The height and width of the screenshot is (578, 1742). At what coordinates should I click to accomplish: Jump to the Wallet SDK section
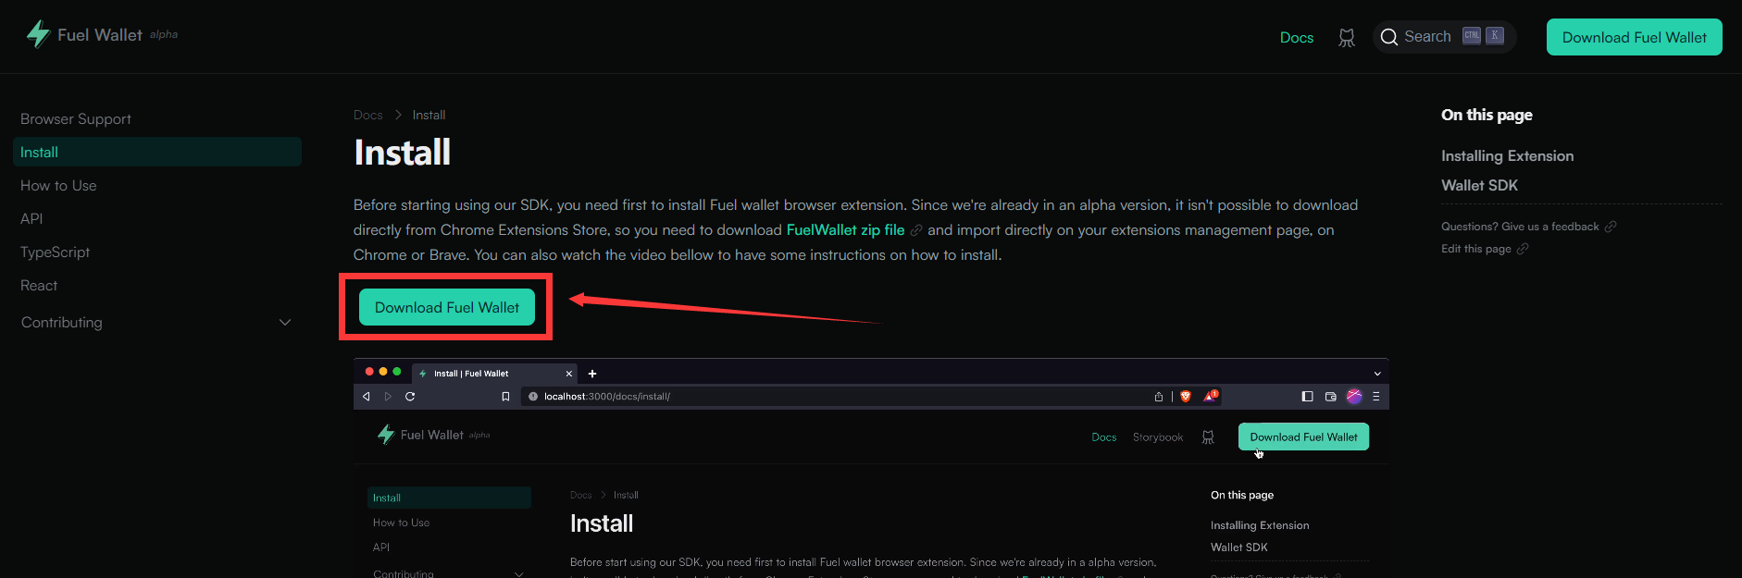[1479, 186]
